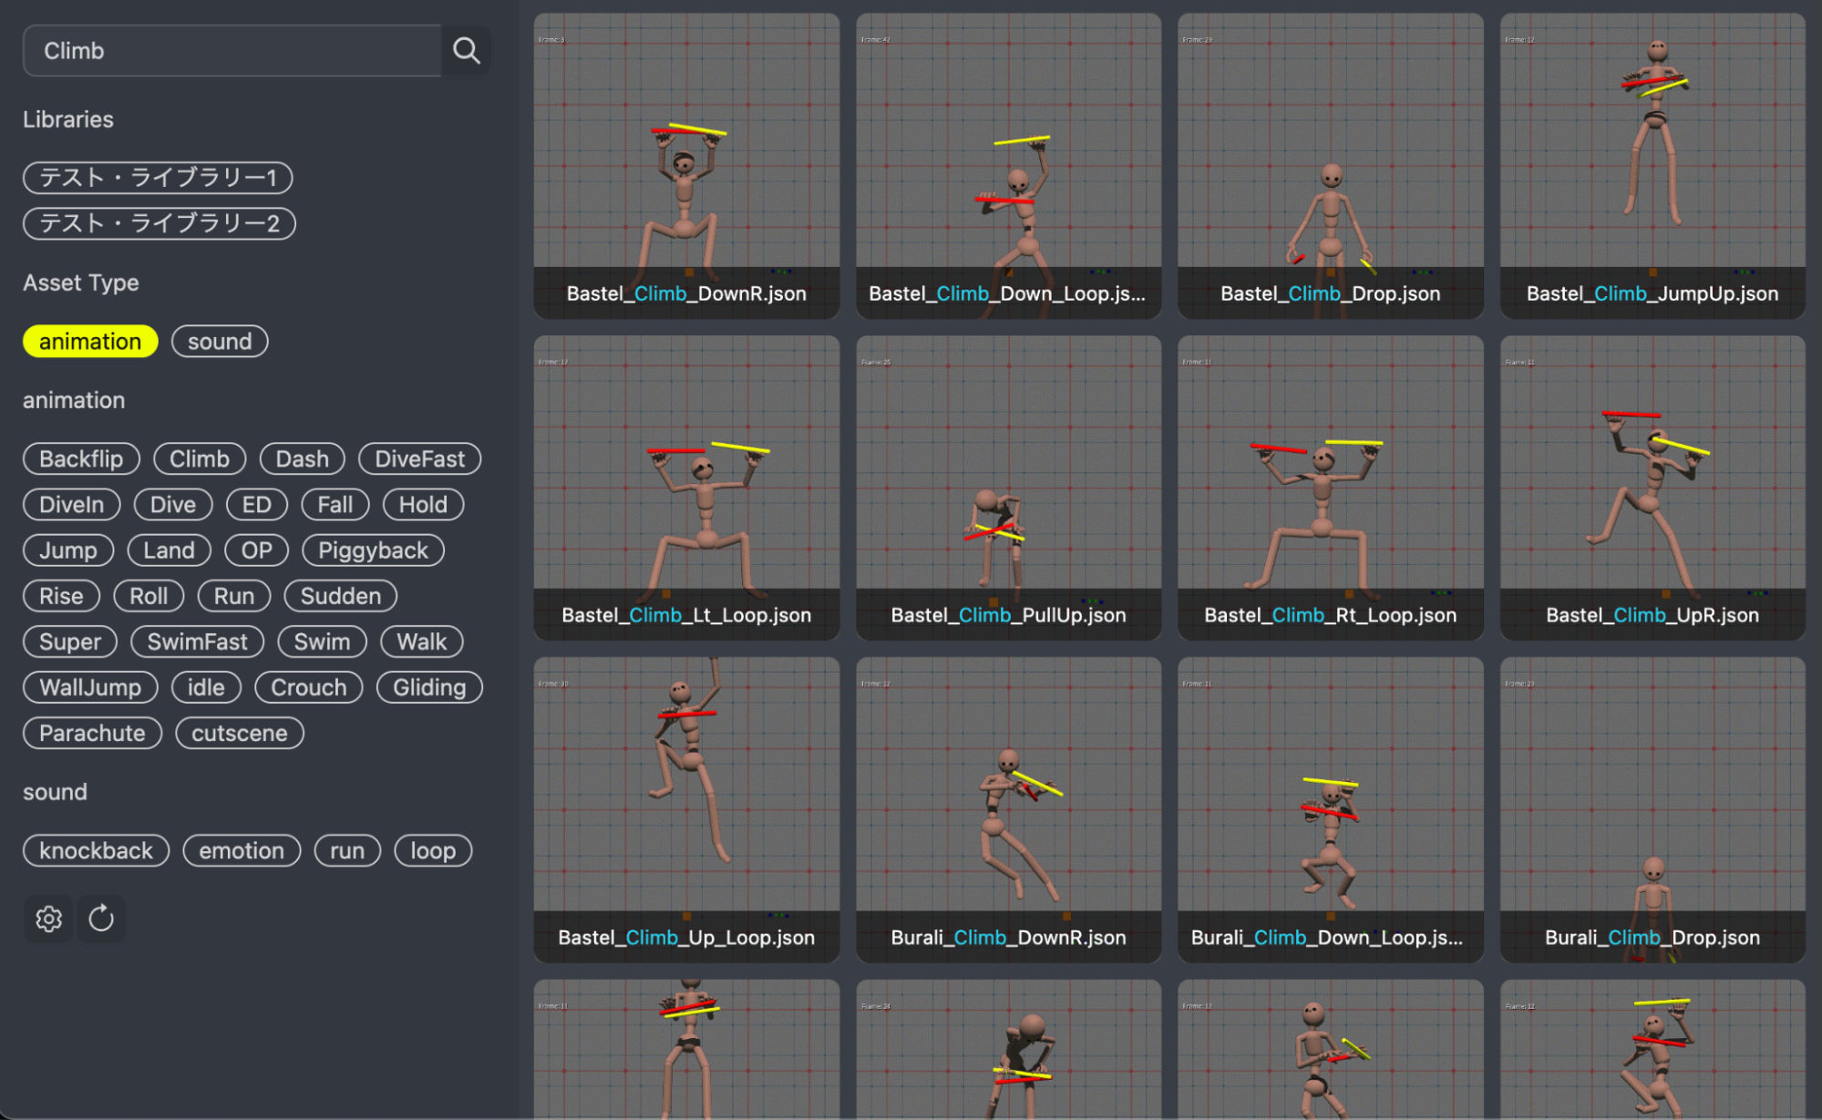The image size is (1822, 1120).
Task: Filter by the Run animation tag
Action: [234, 595]
